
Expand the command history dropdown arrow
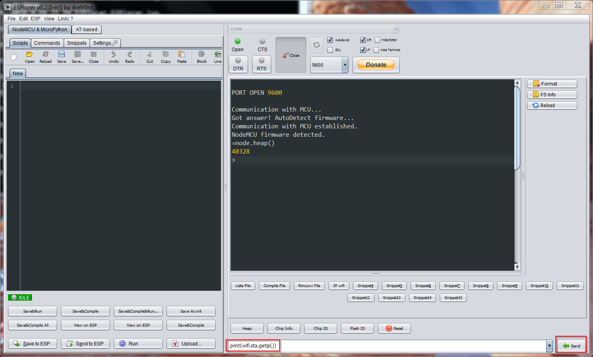549,346
